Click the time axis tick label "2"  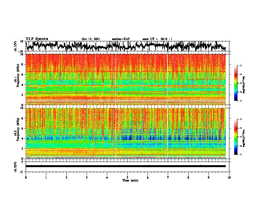pos(66,178)
